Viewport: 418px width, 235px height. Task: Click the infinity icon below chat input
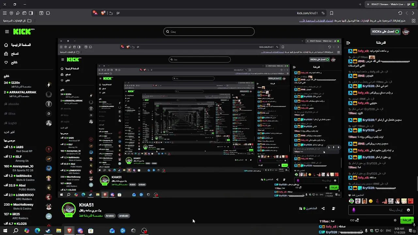click(352, 220)
